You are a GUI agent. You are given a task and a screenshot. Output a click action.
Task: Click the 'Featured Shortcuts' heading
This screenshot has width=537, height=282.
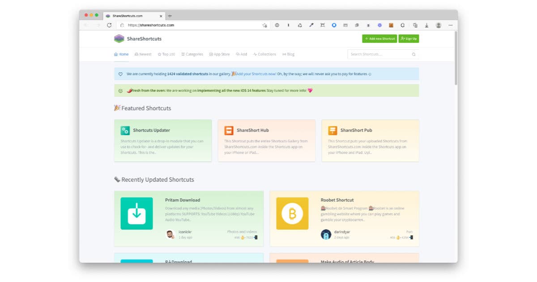coord(146,108)
